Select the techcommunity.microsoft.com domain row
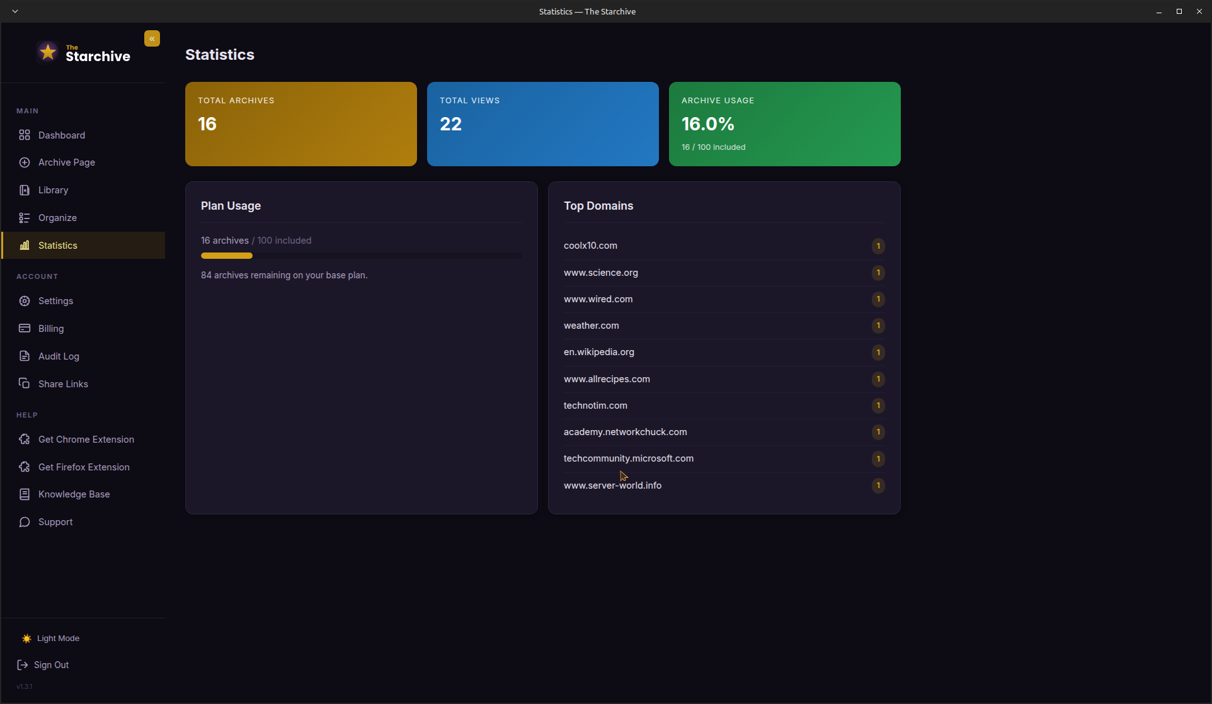The width and height of the screenshot is (1212, 704). point(724,458)
